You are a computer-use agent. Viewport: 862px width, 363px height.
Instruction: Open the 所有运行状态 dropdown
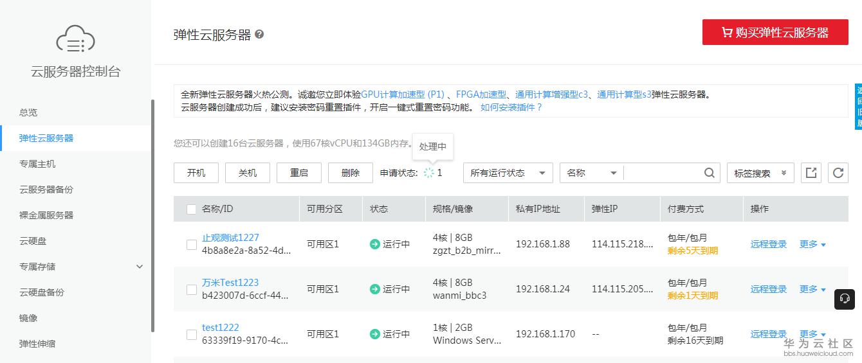[508, 173]
